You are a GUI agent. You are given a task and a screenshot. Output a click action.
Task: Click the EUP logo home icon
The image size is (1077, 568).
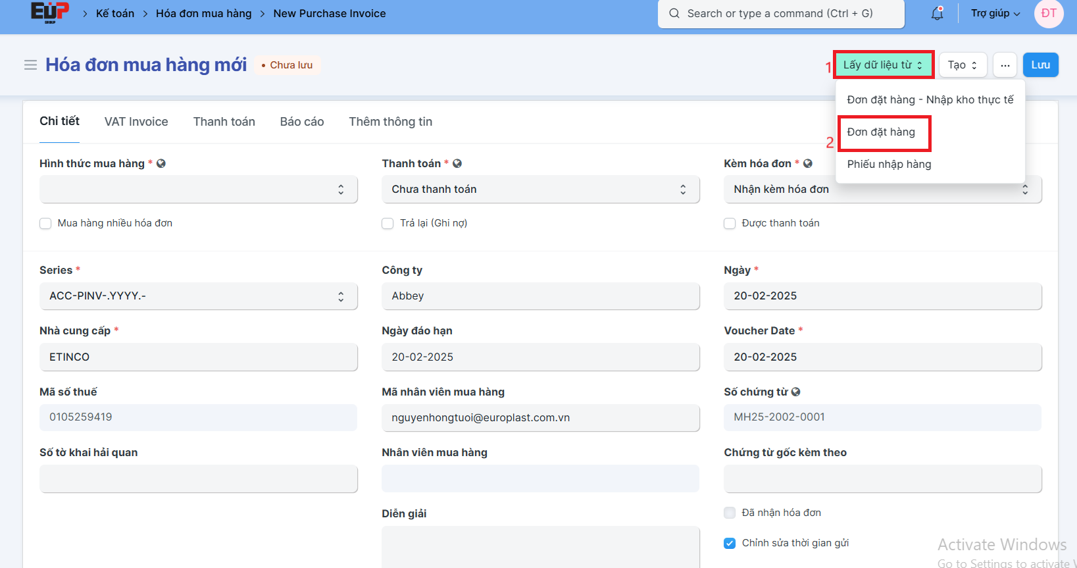(x=50, y=13)
